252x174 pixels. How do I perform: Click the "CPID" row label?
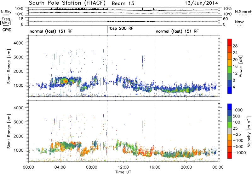coord(7,30)
